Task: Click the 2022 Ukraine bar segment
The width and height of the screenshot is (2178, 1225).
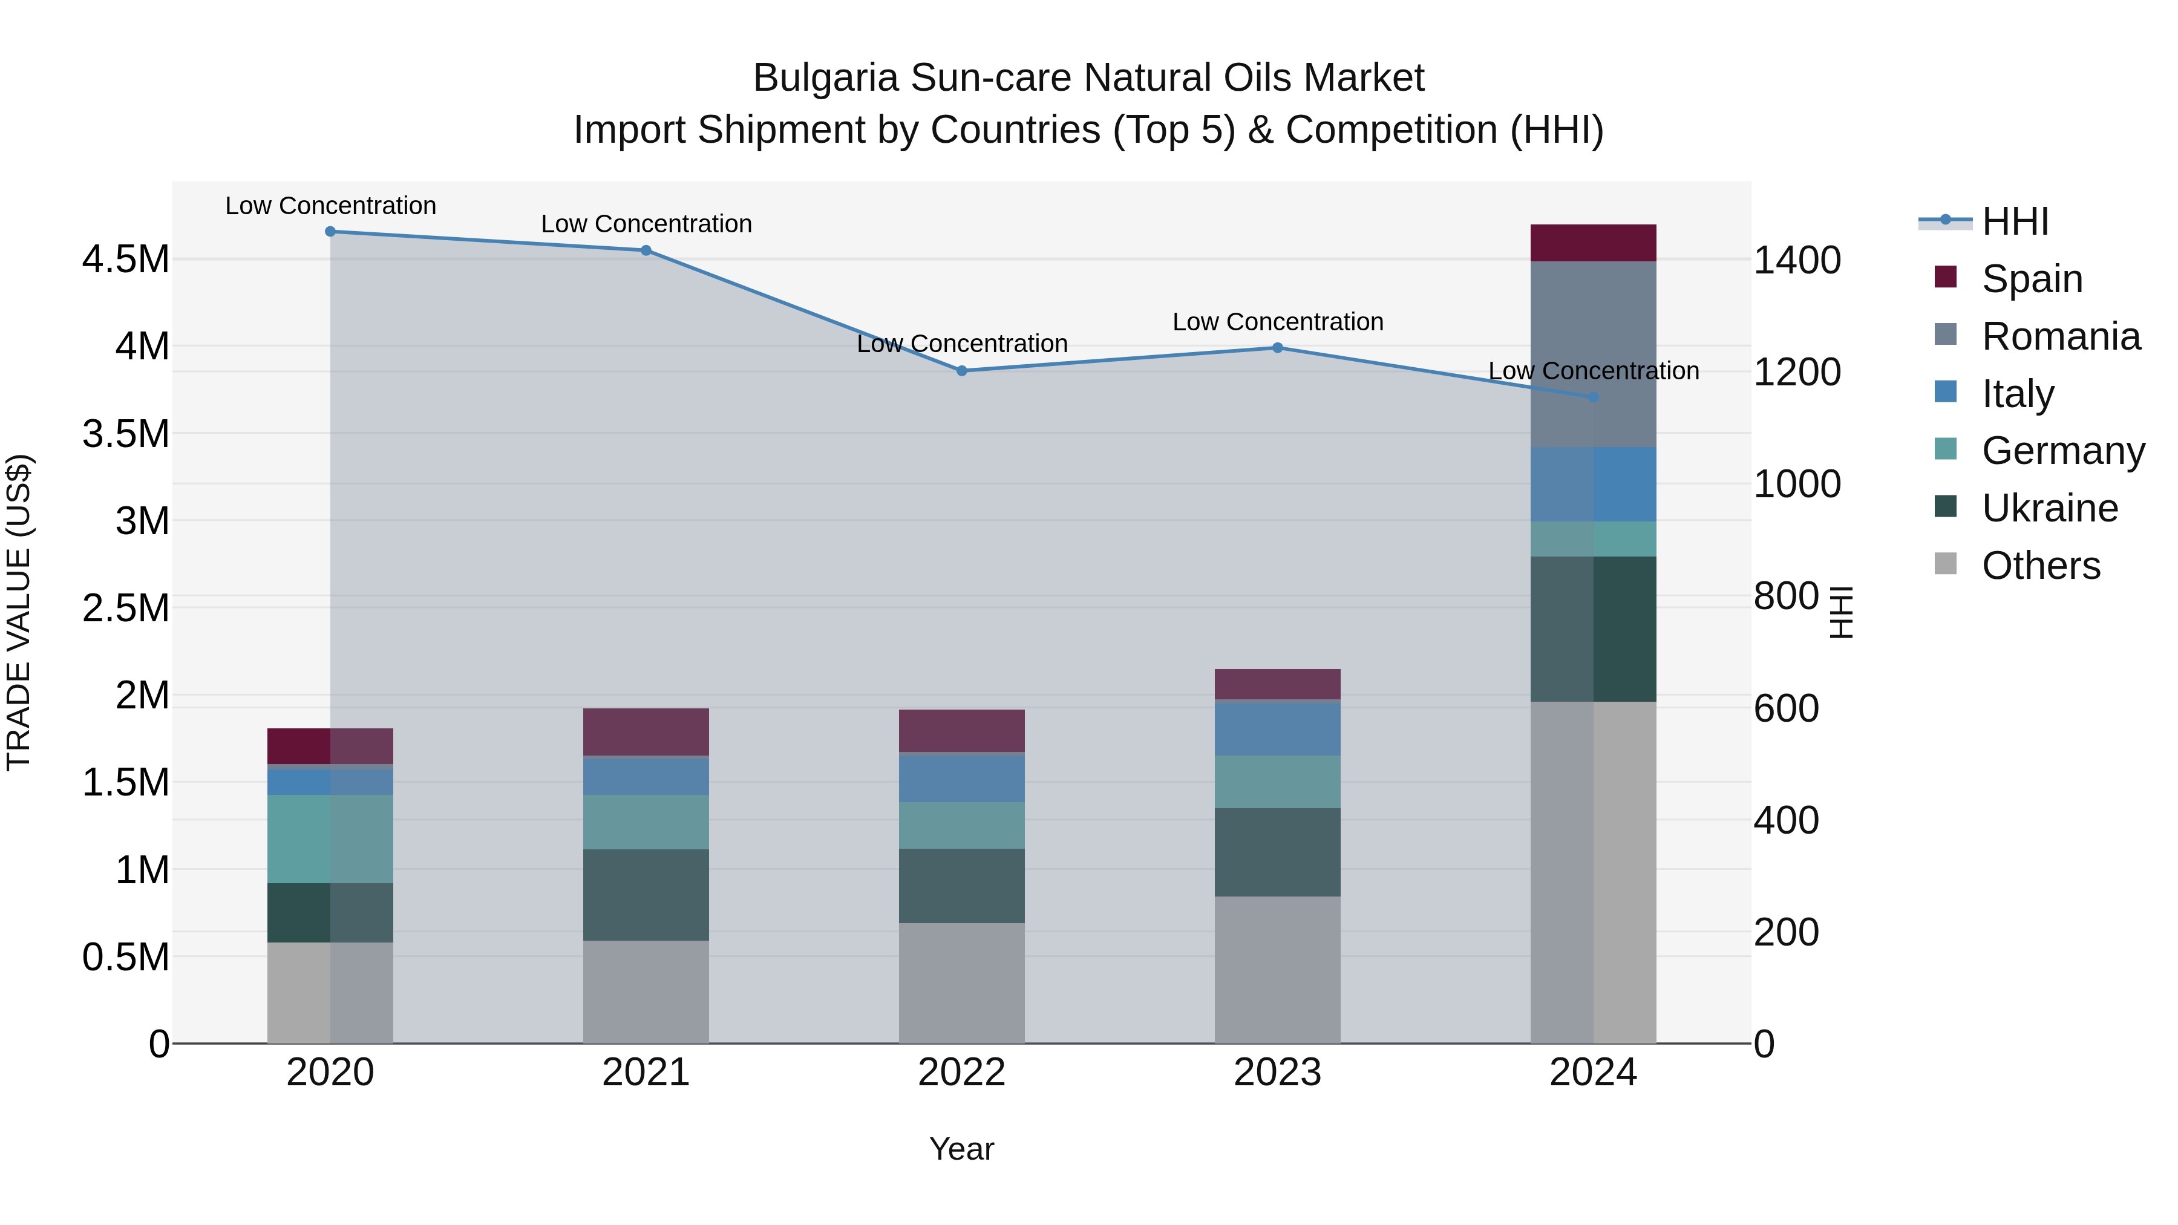Action: (961, 886)
